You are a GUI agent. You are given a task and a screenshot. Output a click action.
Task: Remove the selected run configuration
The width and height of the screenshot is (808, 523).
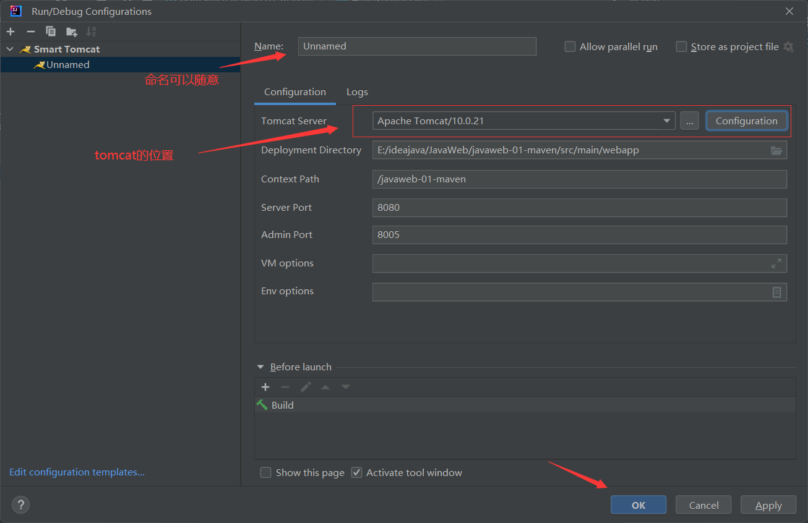click(30, 32)
